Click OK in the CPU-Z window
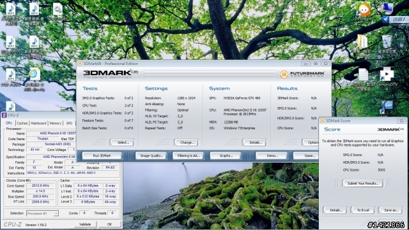409x230 pixels. pos(110,224)
